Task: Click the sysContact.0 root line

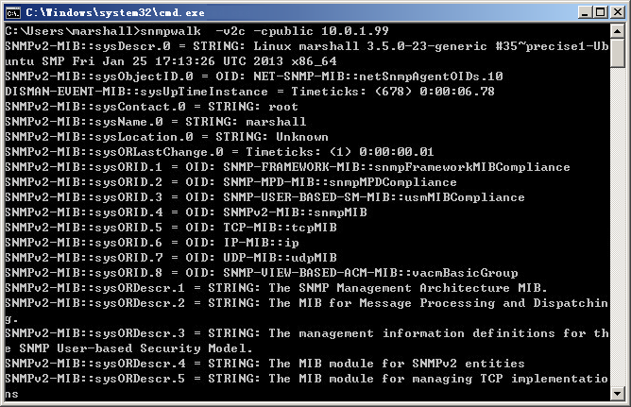Action: point(151,107)
